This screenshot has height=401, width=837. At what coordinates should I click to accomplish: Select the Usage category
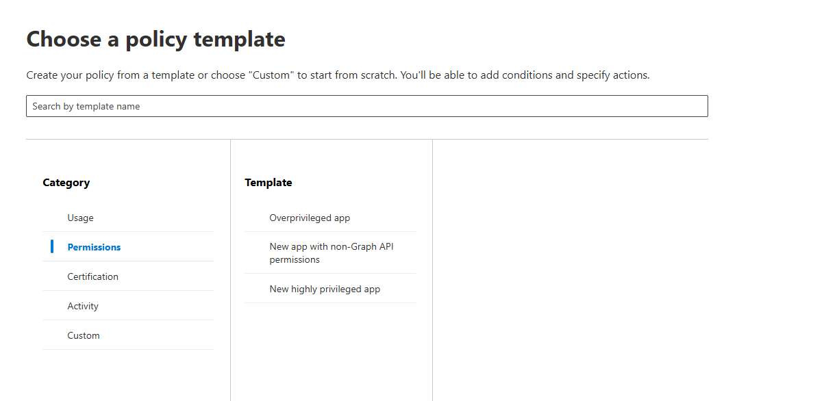(80, 218)
